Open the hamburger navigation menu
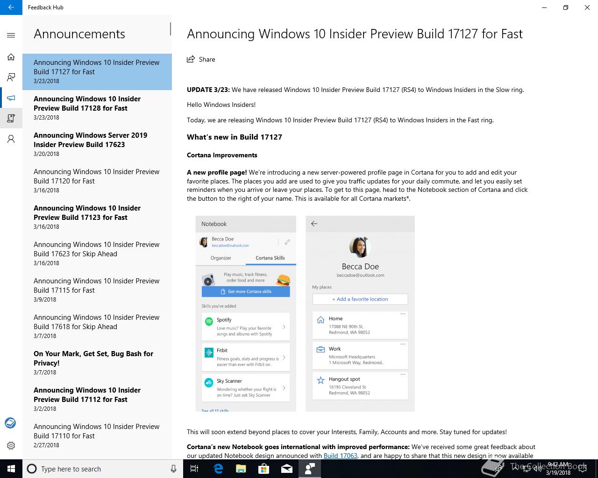 tap(11, 35)
